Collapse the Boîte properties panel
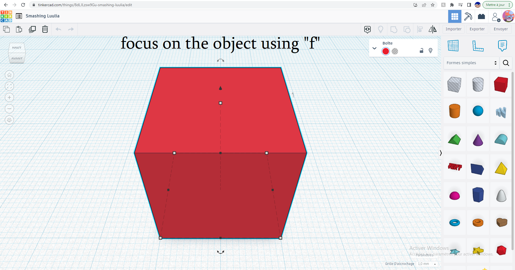Image resolution: width=515 pixels, height=270 pixels. 374,48
